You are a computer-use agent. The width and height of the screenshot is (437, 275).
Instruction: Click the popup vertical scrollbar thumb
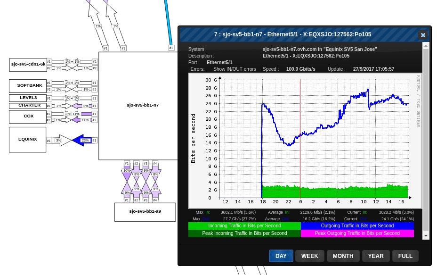tap(426, 140)
